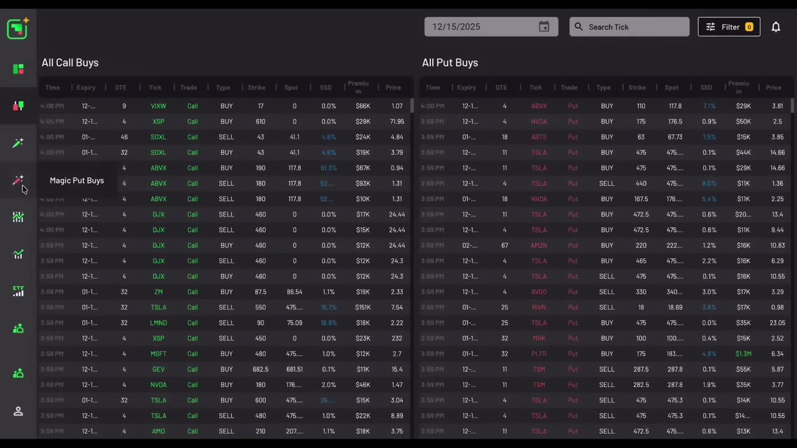Viewport: 797px width, 448px height.
Task: Click the notification bell icon
Action: click(x=776, y=27)
